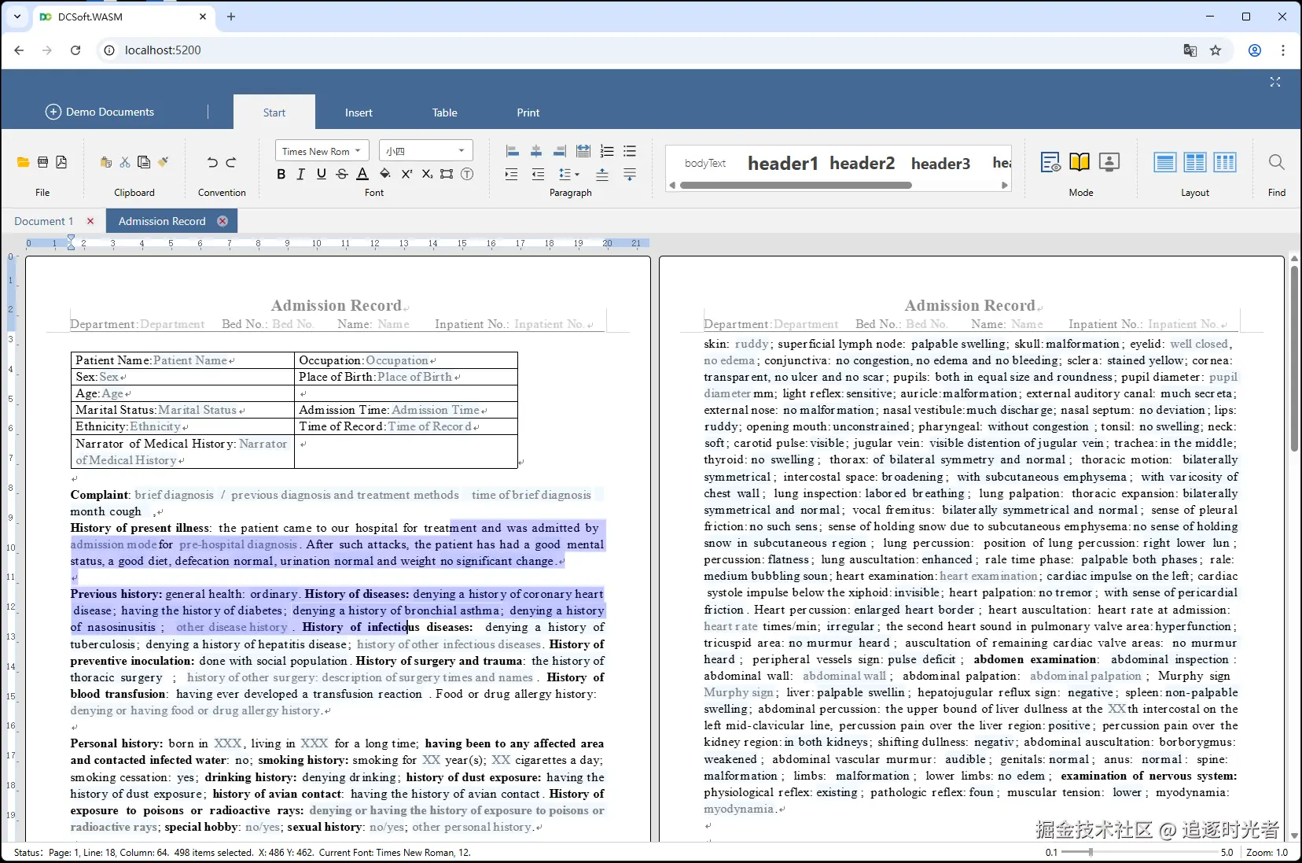Open a file with the folder icon
Viewport: 1302px width, 863px height.
(23, 162)
